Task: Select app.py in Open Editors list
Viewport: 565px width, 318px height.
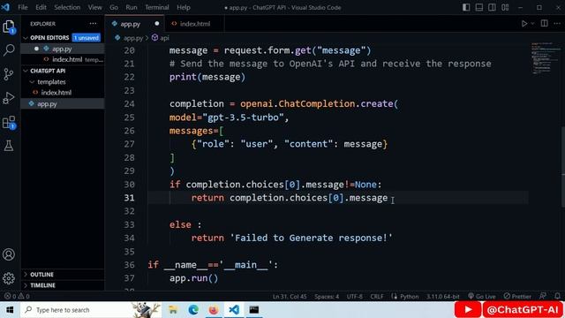Action: pyautogui.click(x=62, y=49)
